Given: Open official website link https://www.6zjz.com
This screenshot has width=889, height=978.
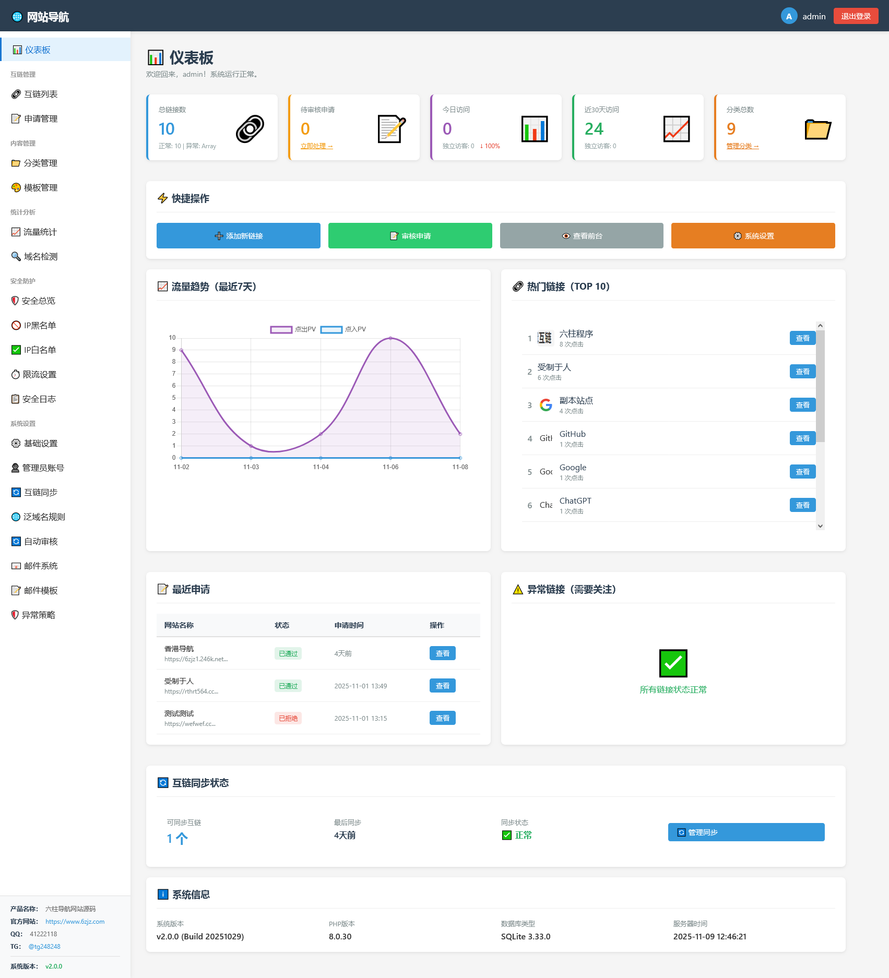Looking at the screenshot, I should pos(74,921).
